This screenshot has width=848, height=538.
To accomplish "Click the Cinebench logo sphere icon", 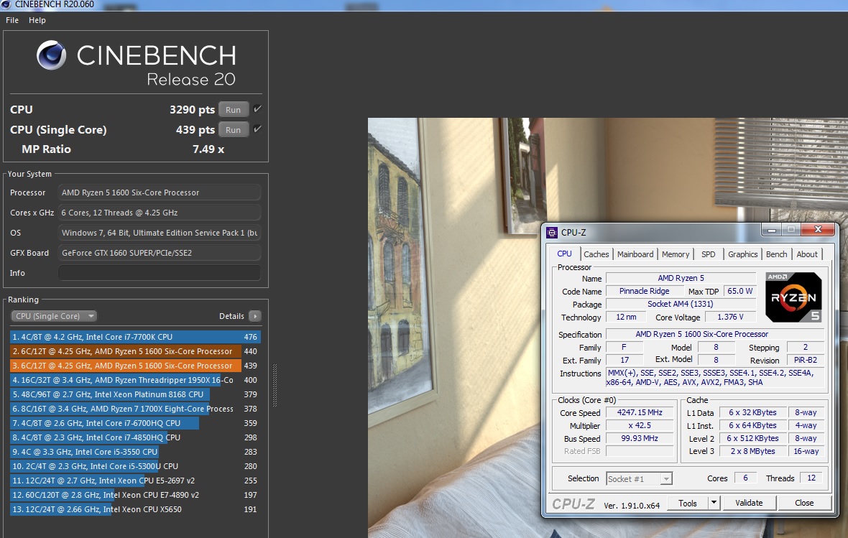I will 51,55.
